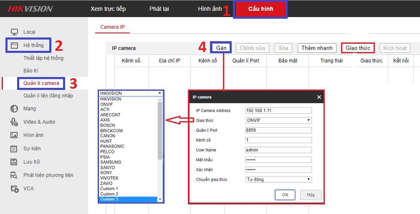Open Quản lí tên đăng nhập item

click(x=48, y=96)
